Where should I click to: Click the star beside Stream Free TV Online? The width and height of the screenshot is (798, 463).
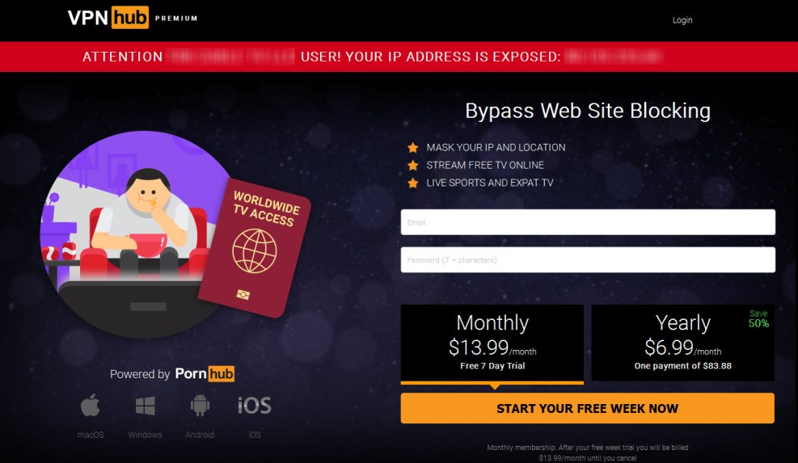[412, 166]
